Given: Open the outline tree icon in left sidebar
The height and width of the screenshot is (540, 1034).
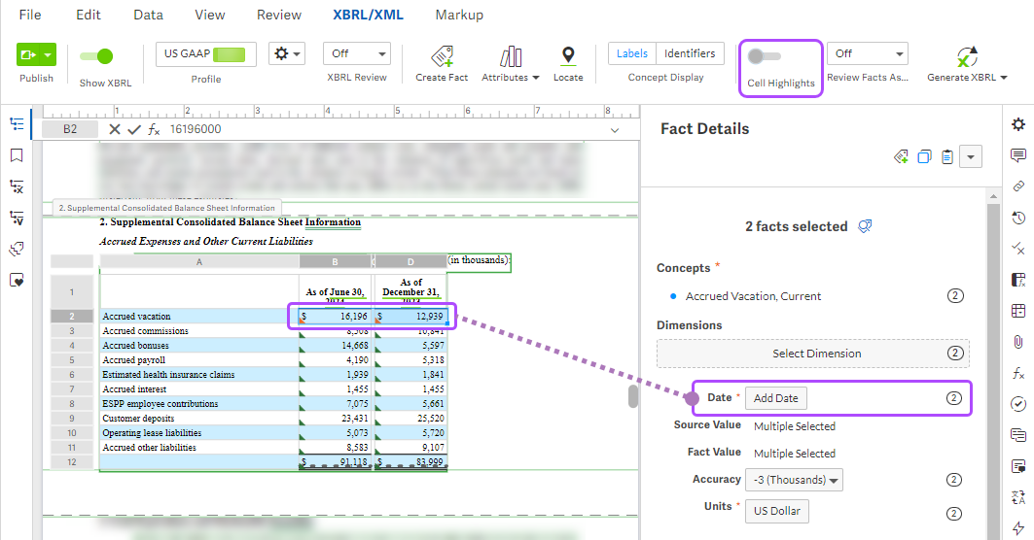Looking at the screenshot, I should pyautogui.click(x=17, y=124).
